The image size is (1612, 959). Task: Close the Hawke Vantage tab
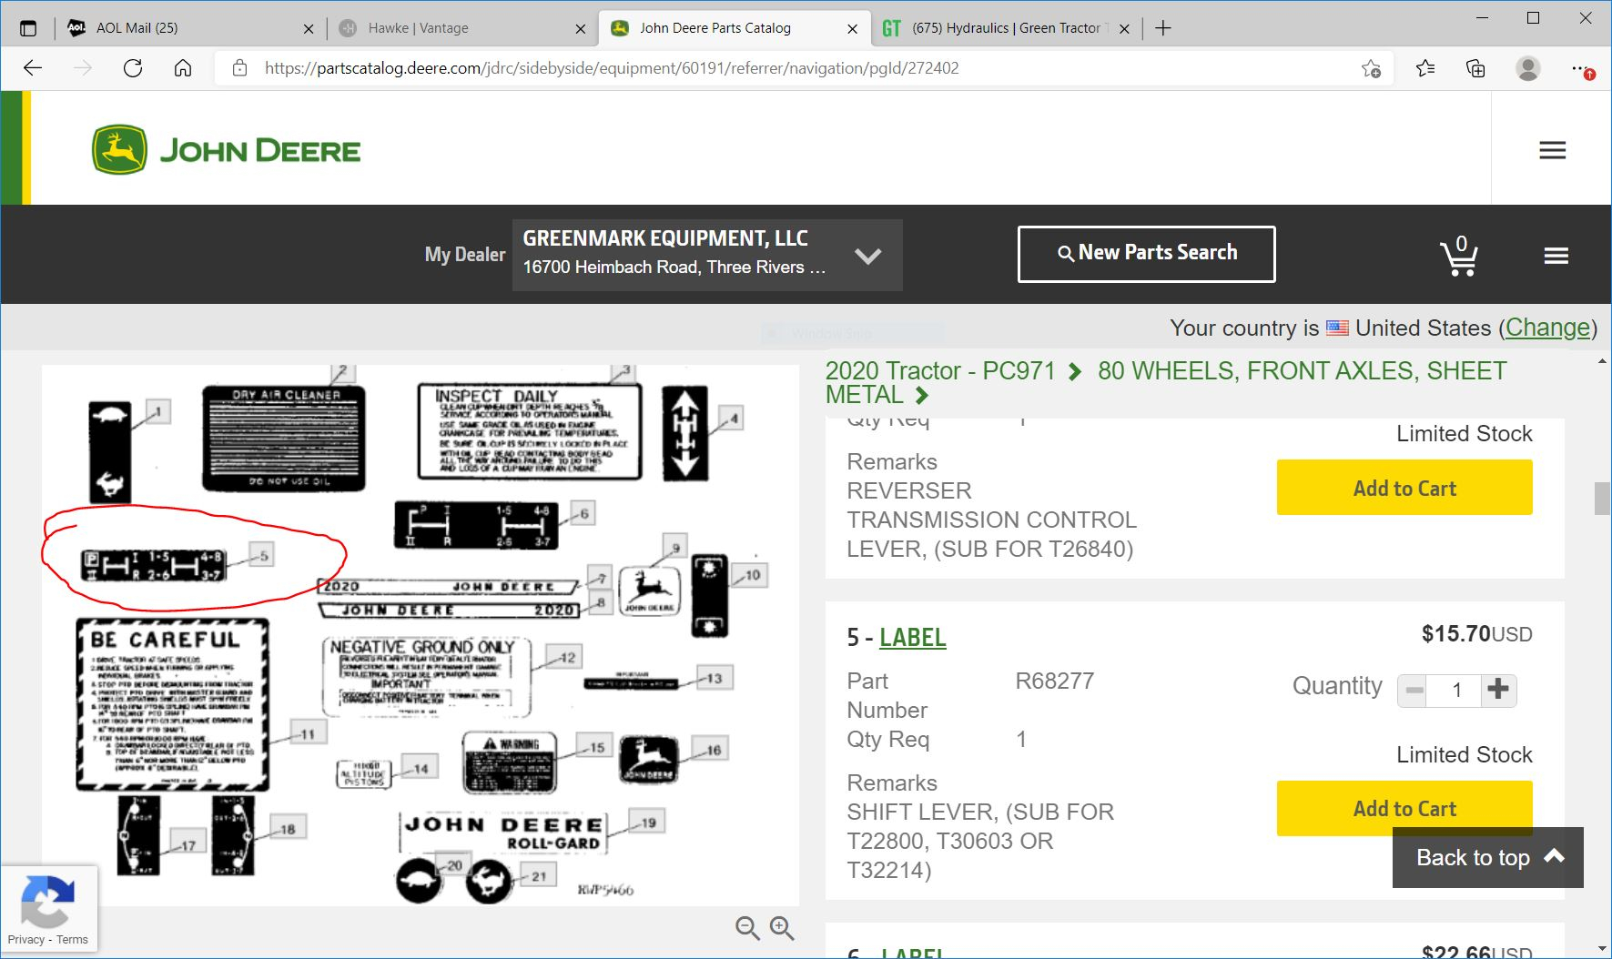581,28
